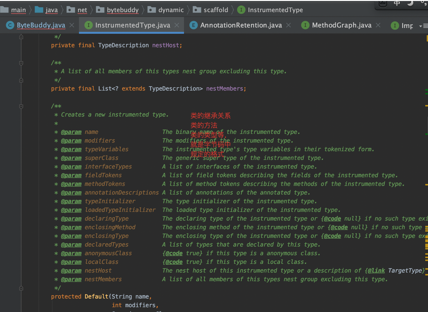
Task: Close the ByteBuddy.java tab
Action: pos(72,25)
